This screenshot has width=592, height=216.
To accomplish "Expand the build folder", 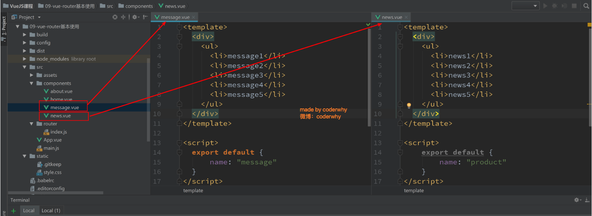I will [x=25, y=35].
